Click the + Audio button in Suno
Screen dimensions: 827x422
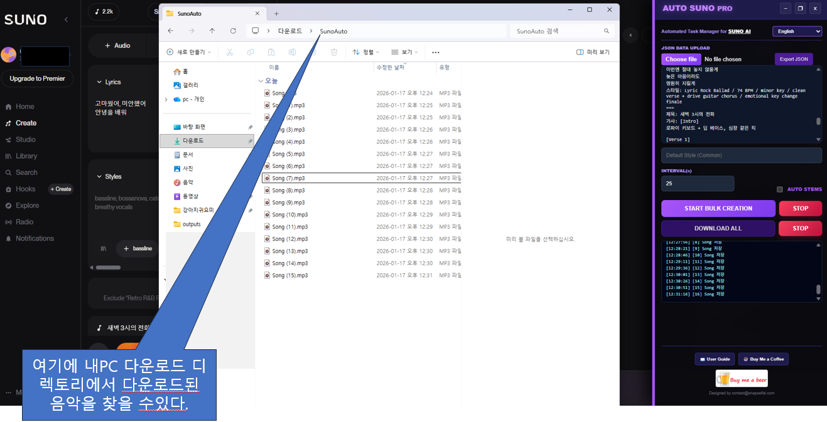[117, 45]
